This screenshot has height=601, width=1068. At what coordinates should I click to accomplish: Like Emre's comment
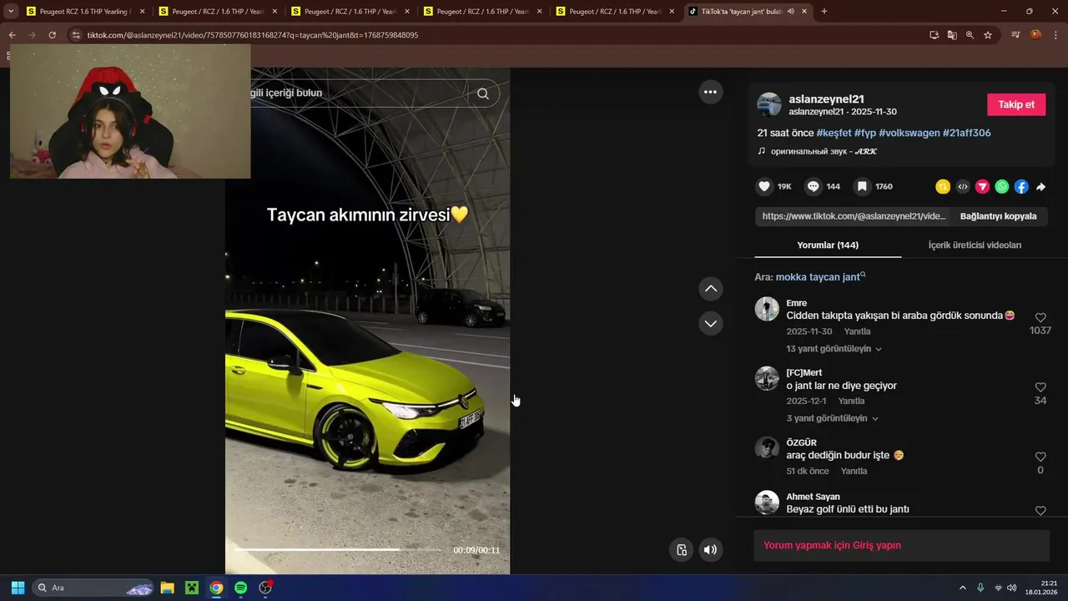1040,318
